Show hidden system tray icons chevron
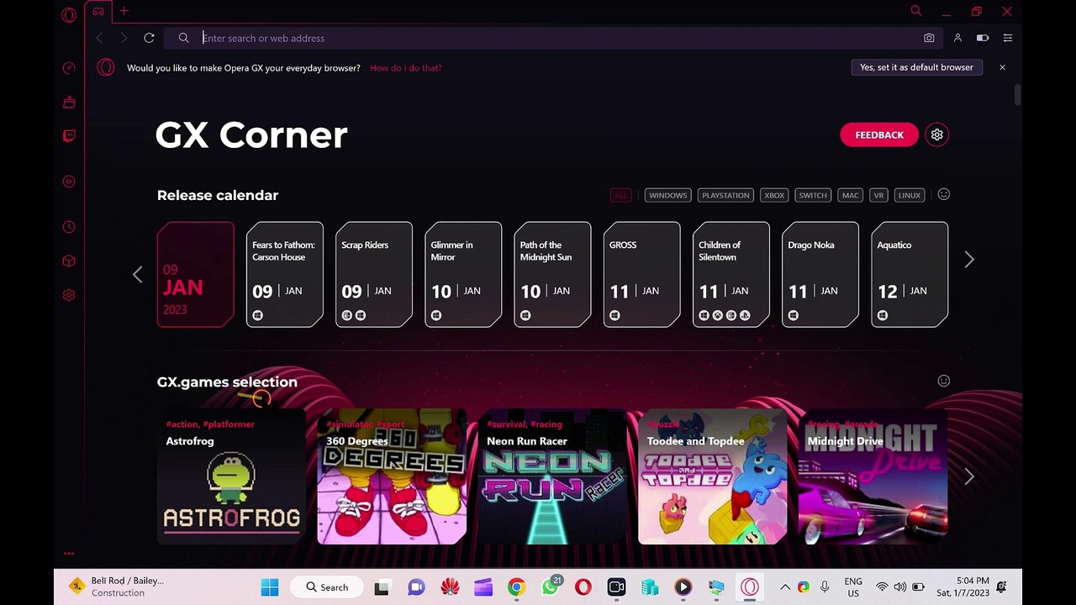The width and height of the screenshot is (1076, 605). [784, 587]
